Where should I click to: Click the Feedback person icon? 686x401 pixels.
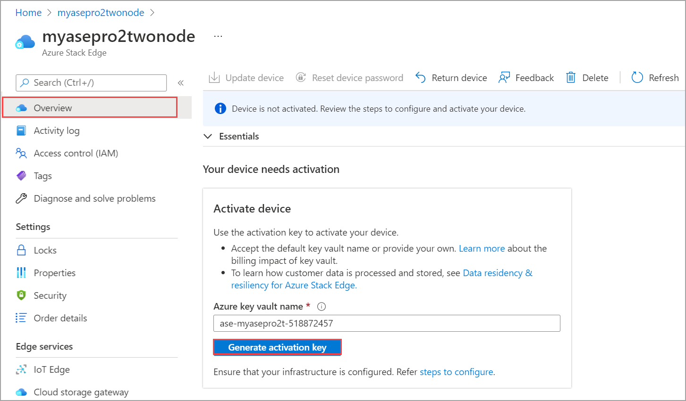pos(504,78)
